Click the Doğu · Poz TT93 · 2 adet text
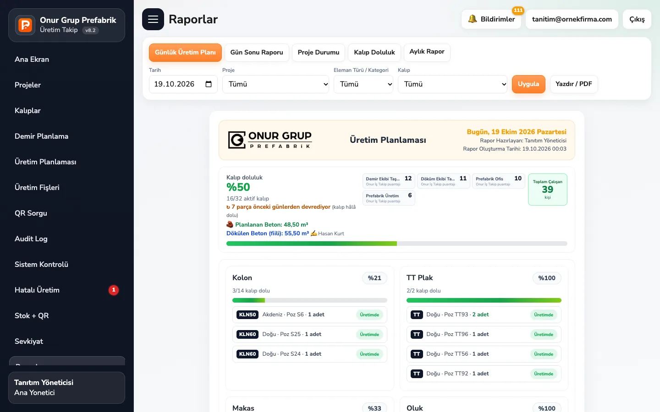The width and height of the screenshot is (660, 412). coord(457,314)
